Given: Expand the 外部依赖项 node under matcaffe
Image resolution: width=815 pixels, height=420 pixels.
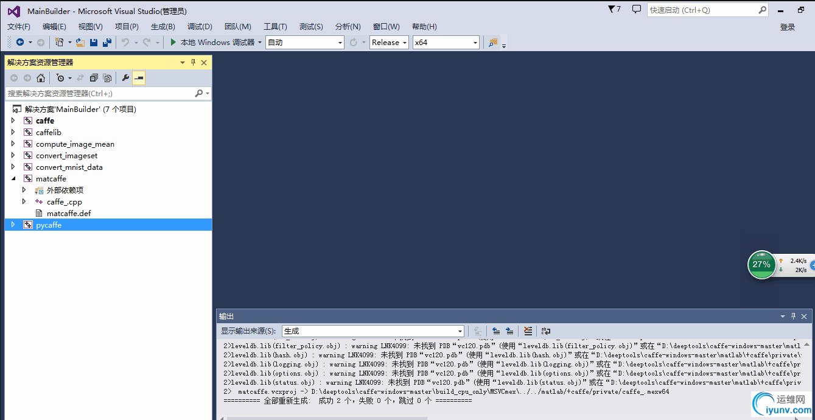Looking at the screenshot, I should 23,190.
